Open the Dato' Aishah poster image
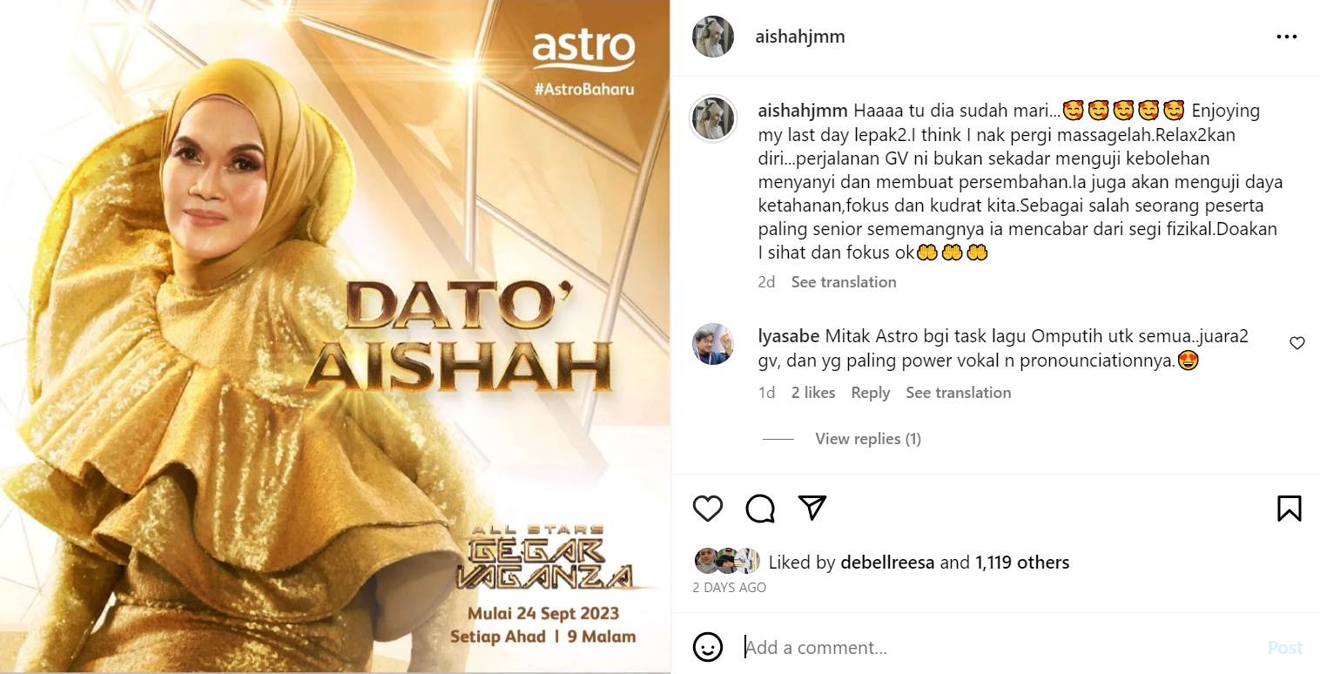1320x674 pixels. coord(335,337)
